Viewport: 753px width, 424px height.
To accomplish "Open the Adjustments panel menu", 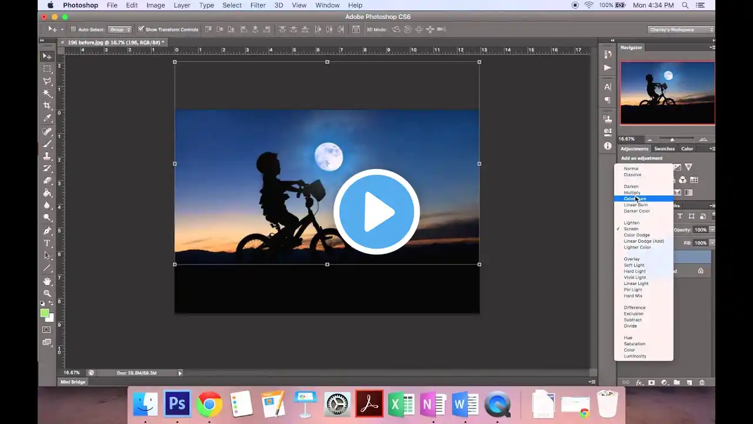I will (x=711, y=148).
